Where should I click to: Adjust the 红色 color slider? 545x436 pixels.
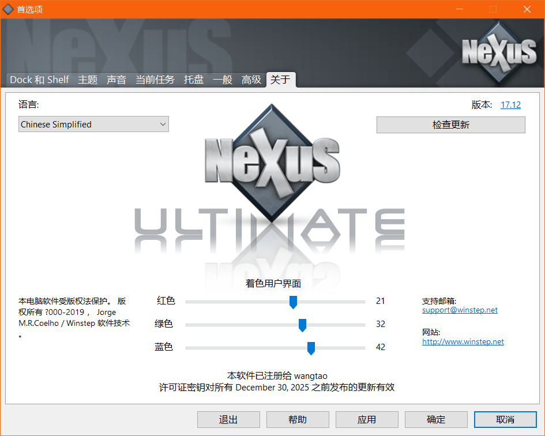(293, 302)
